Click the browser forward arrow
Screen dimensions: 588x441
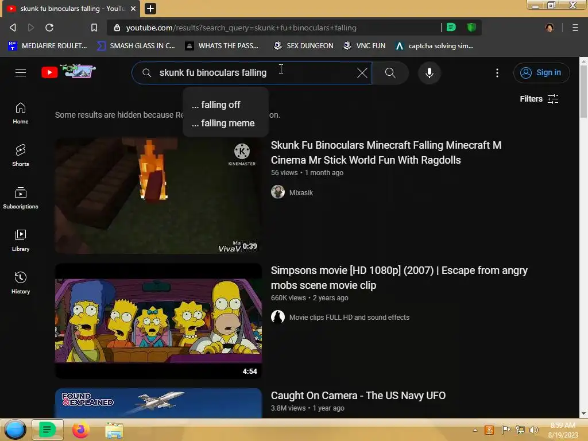(31, 28)
